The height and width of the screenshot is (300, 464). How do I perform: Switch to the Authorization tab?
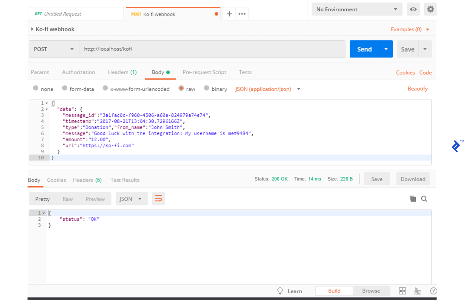pos(79,72)
